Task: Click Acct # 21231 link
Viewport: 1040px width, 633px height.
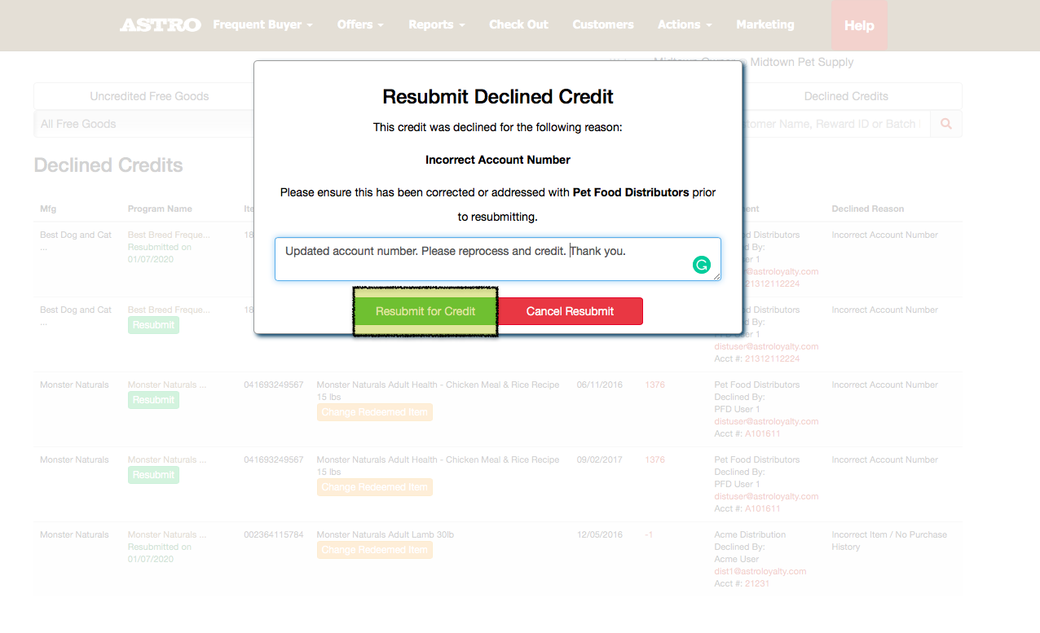Action: click(x=757, y=583)
